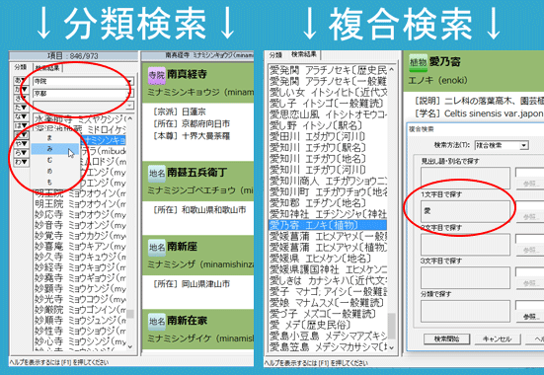The image size is (544, 375).
Task: Click the 地名 badge beside 南甚五兵衛丁
Action: pyautogui.click(x=157, y=173)
